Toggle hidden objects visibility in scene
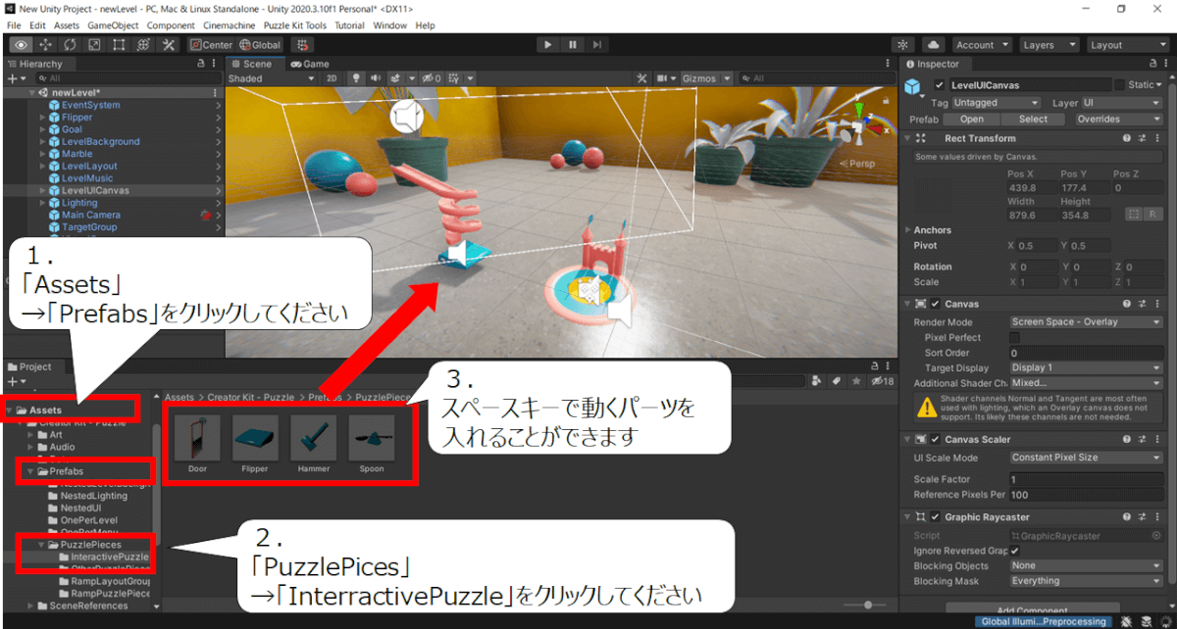Screen dimensions: 1177x629 [433, 78]
